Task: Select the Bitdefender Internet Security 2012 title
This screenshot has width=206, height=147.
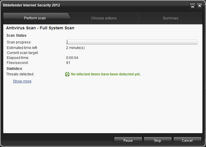Action: click(x=31, y=5)
